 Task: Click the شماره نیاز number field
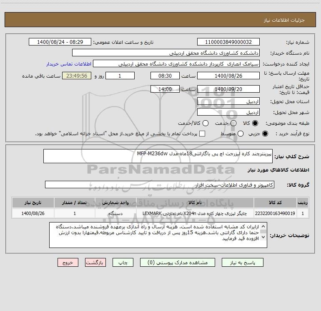[228, 42]
